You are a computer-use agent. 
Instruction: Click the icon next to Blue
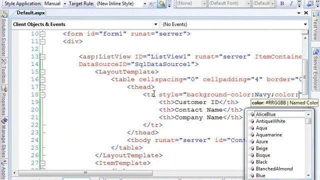252,175
